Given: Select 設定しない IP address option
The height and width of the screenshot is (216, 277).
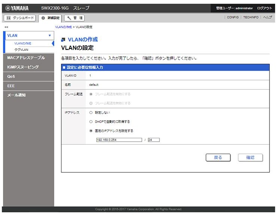Looking at the screenshot, I should [x=91, y=112].
